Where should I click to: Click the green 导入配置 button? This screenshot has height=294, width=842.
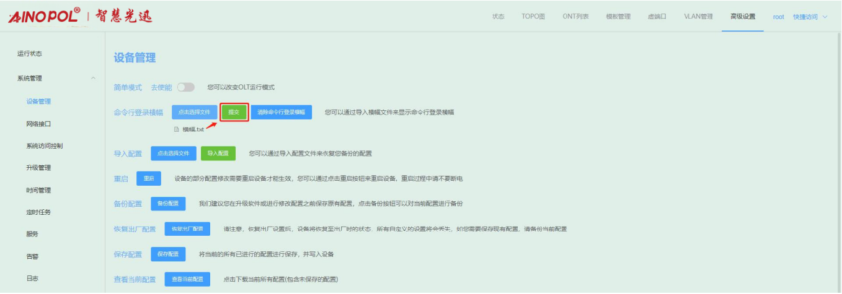point(218,153)
